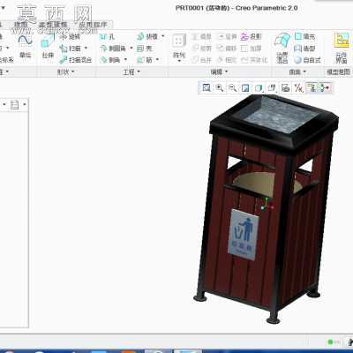Switch to the Flexible Modeling (柔性建模) tab

coord(53,25)
